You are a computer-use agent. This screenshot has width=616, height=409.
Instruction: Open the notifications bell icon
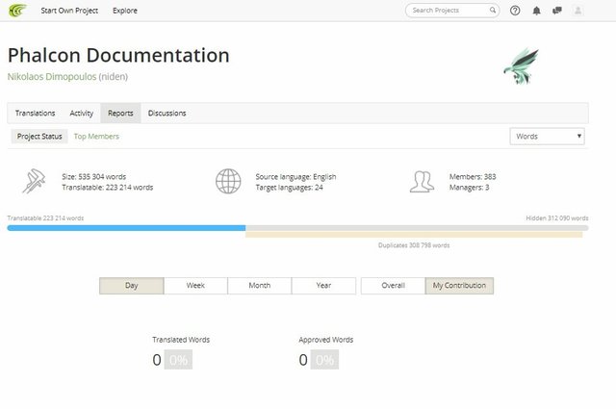[x=536, y=11]
